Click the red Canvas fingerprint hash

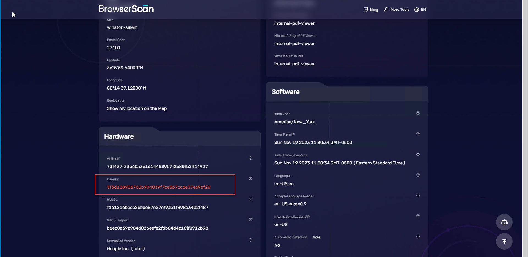[x=158, y=187]
